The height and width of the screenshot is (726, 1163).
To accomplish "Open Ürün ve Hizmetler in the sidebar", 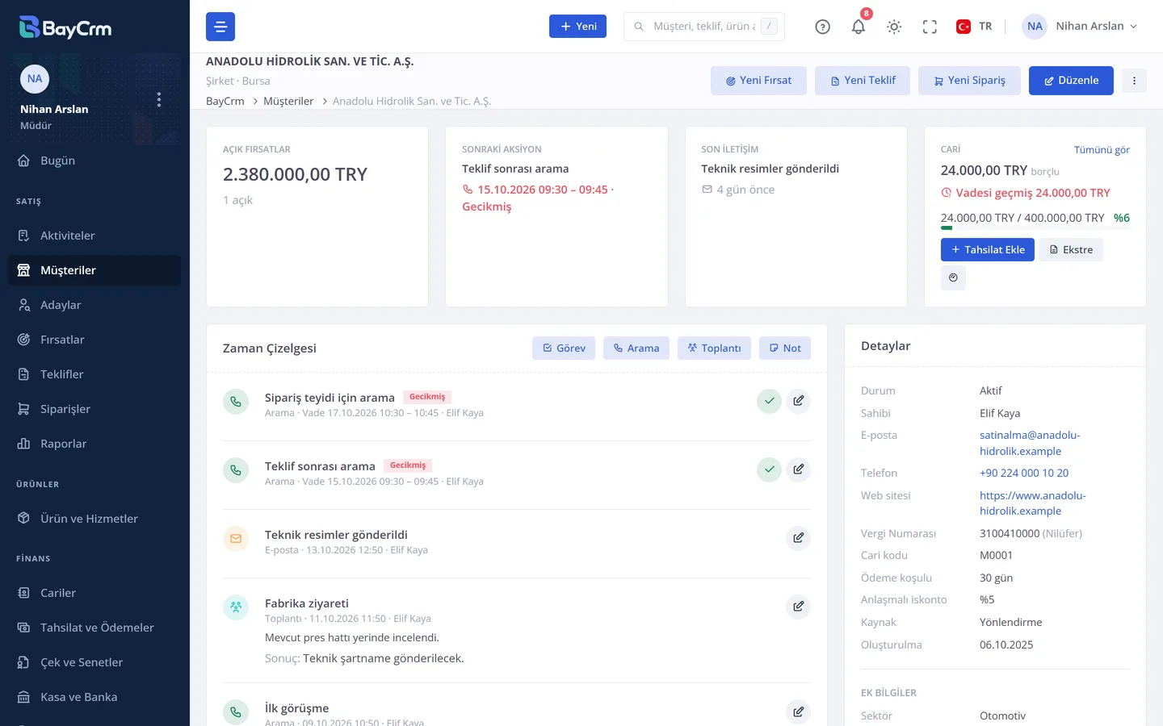I will 94,519.
